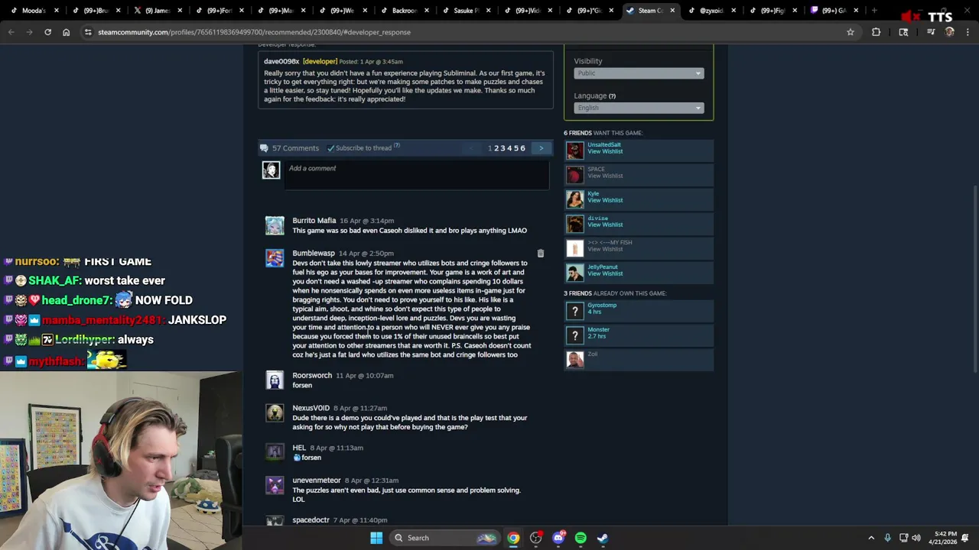Image resolution: width=979 pixels, height=550 pixels.
Task: Open NexusVOID commenter name link
Action: (311, 408)
